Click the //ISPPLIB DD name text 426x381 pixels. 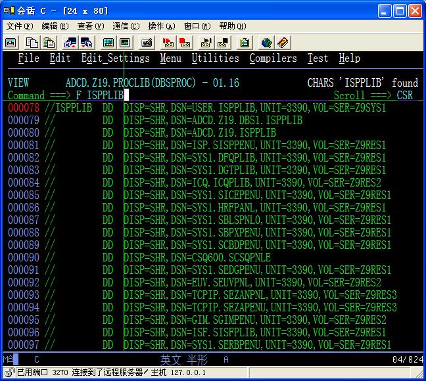(x=68, y=108)
